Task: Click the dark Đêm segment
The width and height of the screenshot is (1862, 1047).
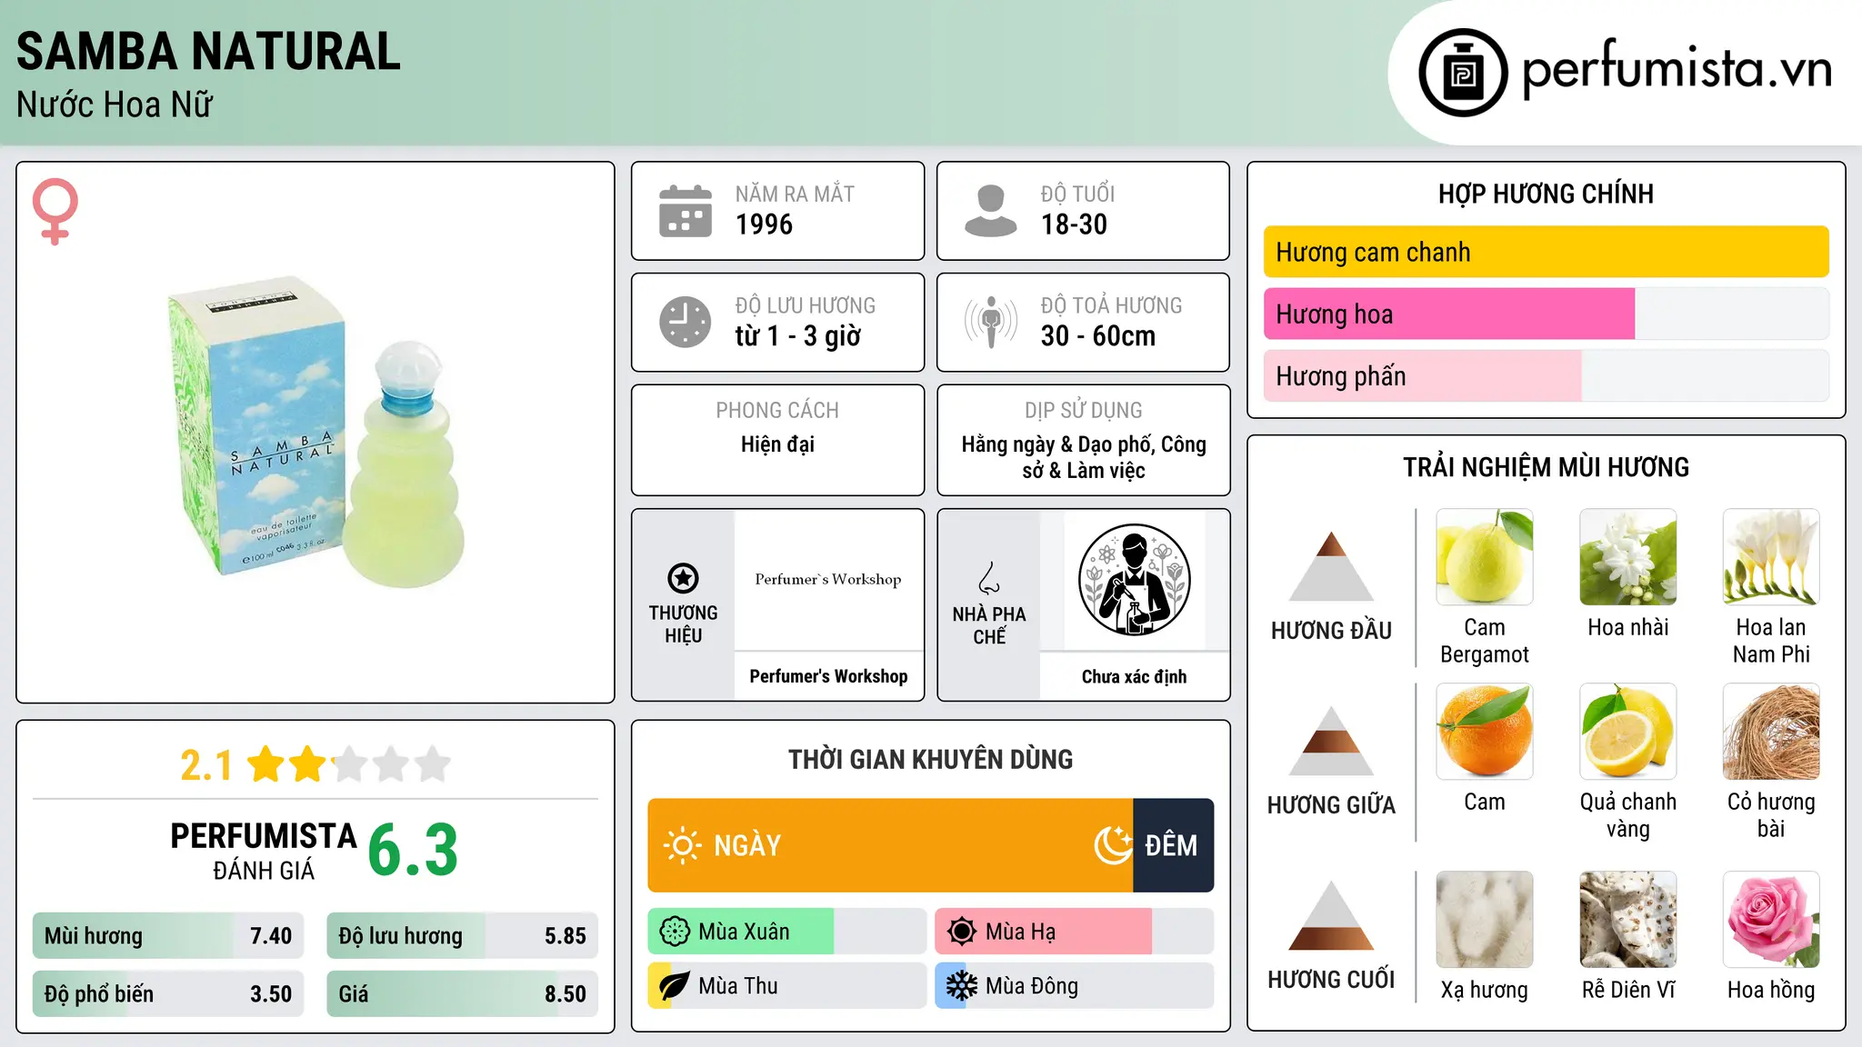Action: click(1174, 845)
